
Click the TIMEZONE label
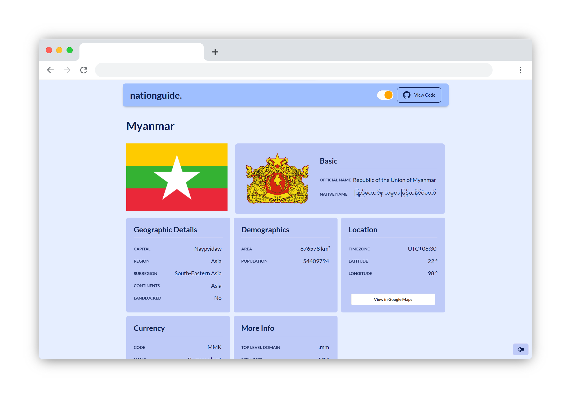tap(359, 249)
